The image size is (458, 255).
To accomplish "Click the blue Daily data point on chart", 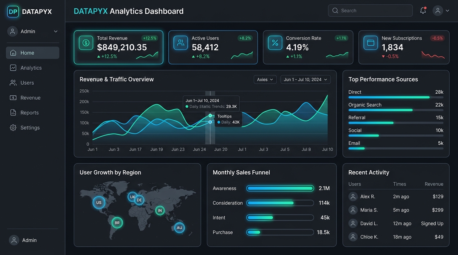I will [210, 122].
